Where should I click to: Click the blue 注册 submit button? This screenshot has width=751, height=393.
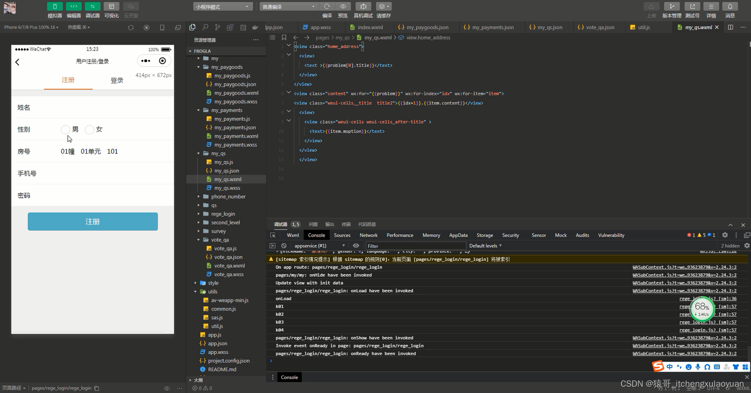tap(93, 222)
